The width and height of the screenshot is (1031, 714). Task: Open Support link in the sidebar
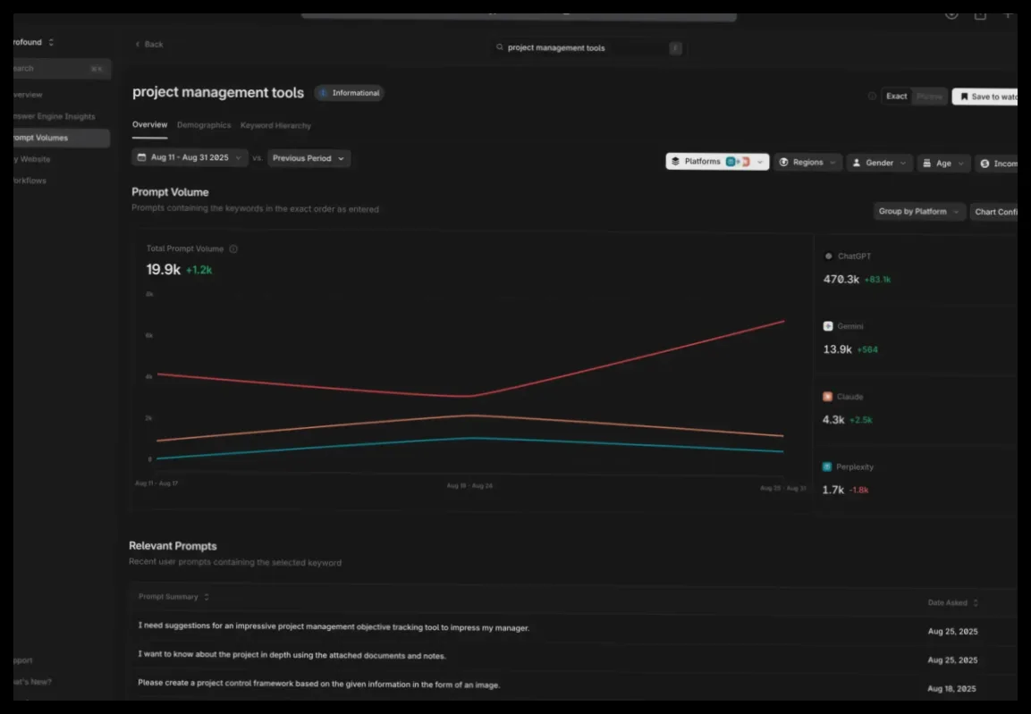tap(23, 660)
